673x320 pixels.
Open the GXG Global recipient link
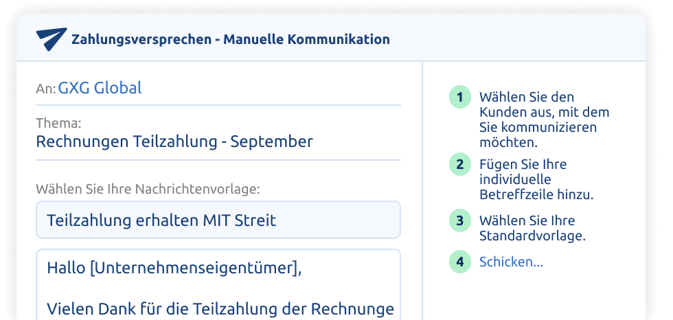coord(100,88)
